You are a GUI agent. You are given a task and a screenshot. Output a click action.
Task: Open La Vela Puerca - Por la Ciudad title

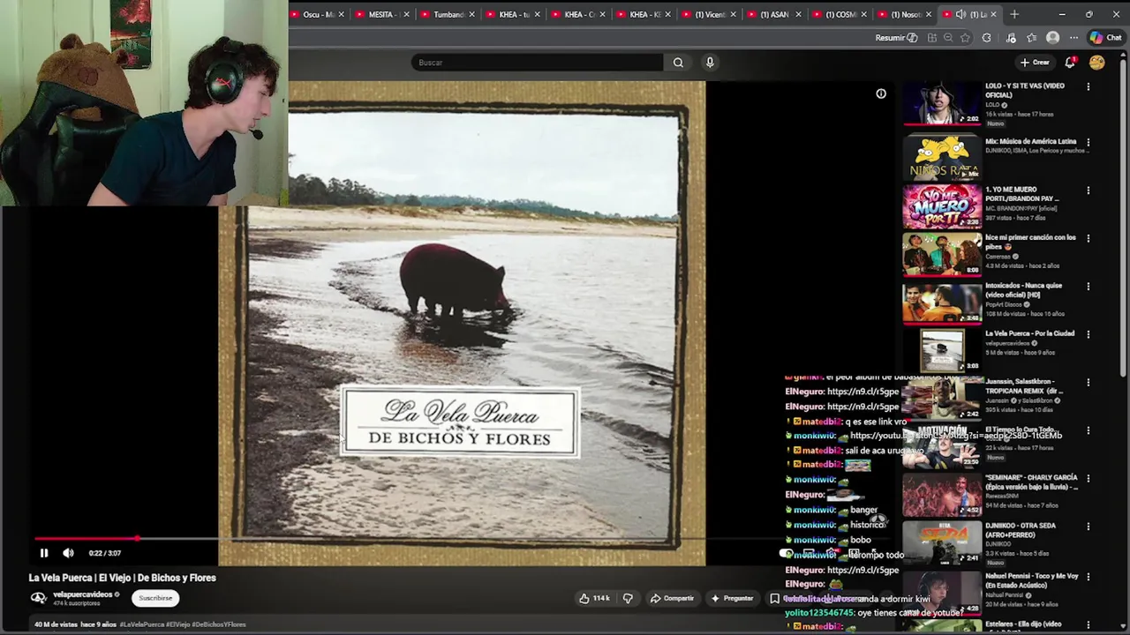coord(1029,333)
